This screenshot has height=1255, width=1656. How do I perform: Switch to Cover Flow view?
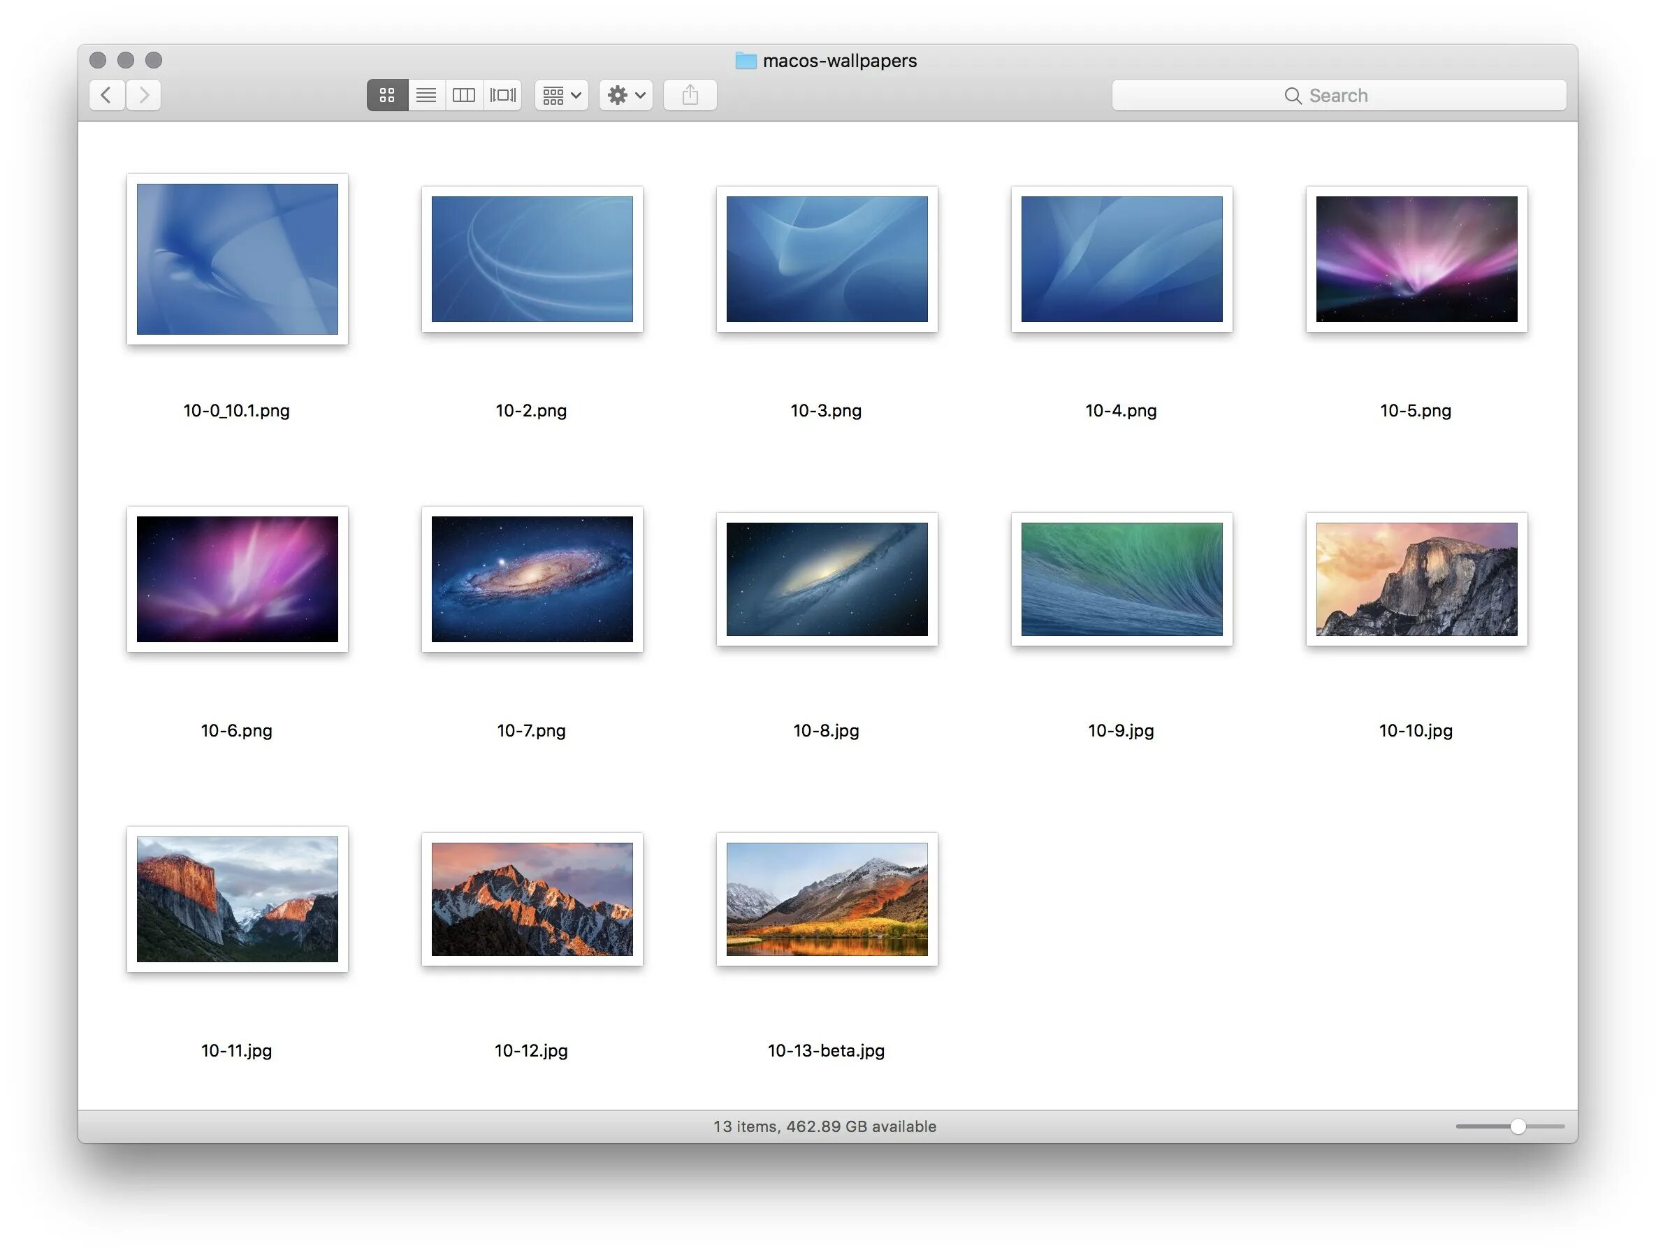click(x=503, y=95)
